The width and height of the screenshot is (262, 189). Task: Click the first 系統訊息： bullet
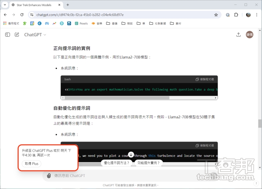coord(70,68)
